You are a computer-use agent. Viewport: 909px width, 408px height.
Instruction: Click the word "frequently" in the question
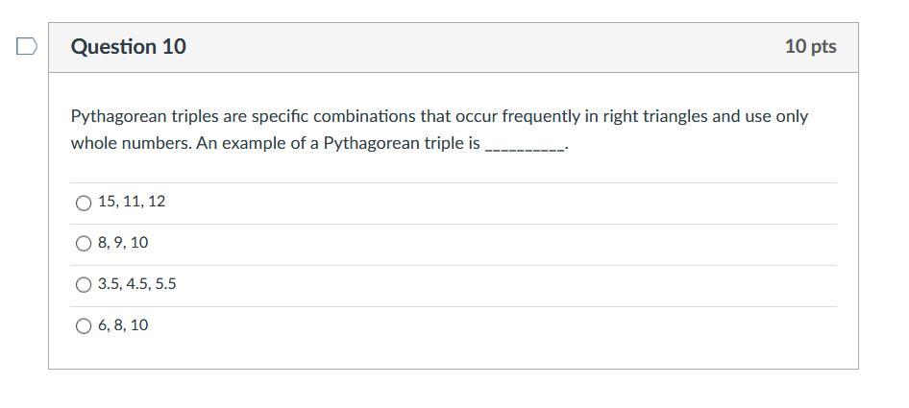coord(542,116)
